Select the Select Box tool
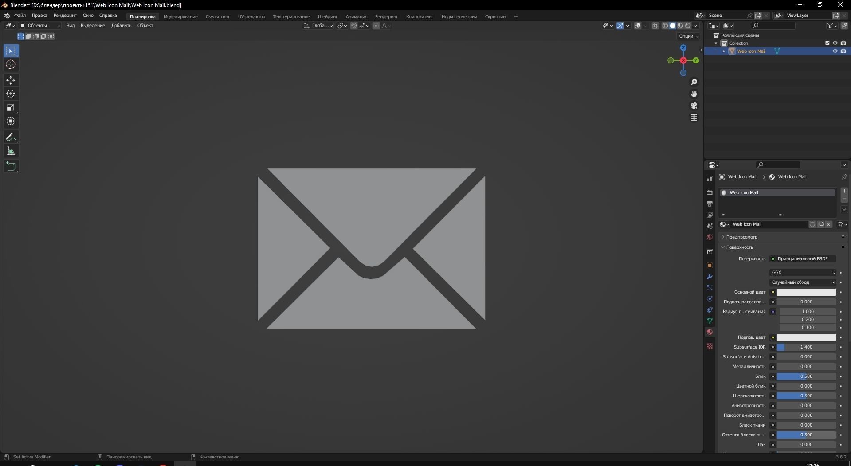Screen dimensions: 851x466 [x=11, y=51]
